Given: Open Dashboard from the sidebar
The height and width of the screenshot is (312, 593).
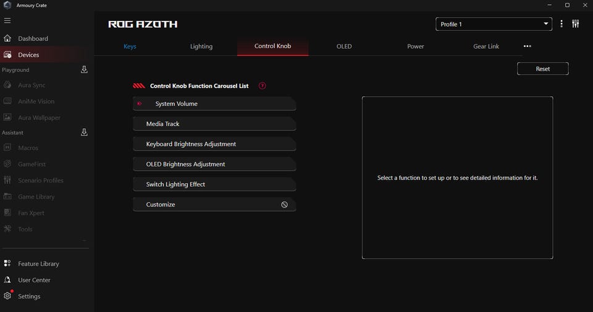Looking at the screenshot, I should (33, 38).
